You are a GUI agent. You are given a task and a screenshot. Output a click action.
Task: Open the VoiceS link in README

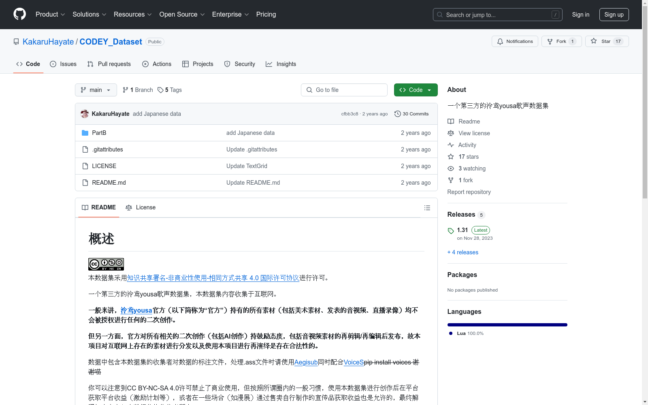click(x=354, y=362)
